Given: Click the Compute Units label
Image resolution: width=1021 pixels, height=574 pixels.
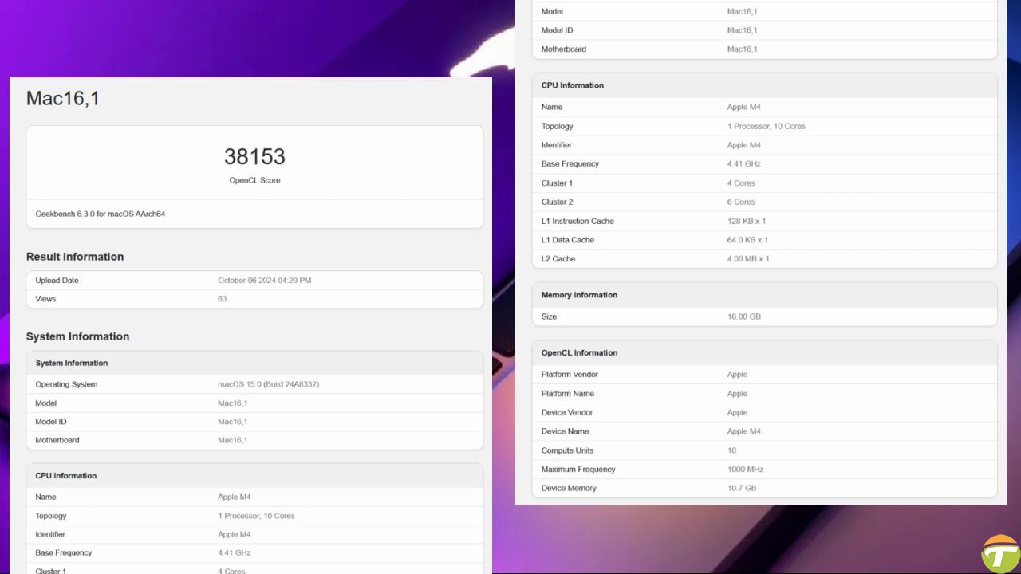Looking at the screenshot, I should tap(568, 450).
